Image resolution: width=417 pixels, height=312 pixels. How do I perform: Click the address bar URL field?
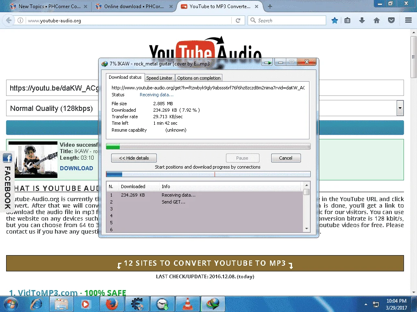(x=128, y=20)
